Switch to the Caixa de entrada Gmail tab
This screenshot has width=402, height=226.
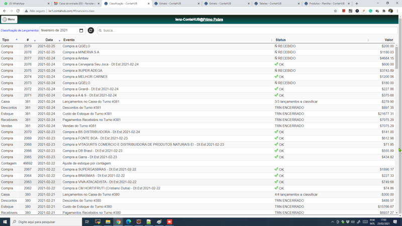click(77, 4)
